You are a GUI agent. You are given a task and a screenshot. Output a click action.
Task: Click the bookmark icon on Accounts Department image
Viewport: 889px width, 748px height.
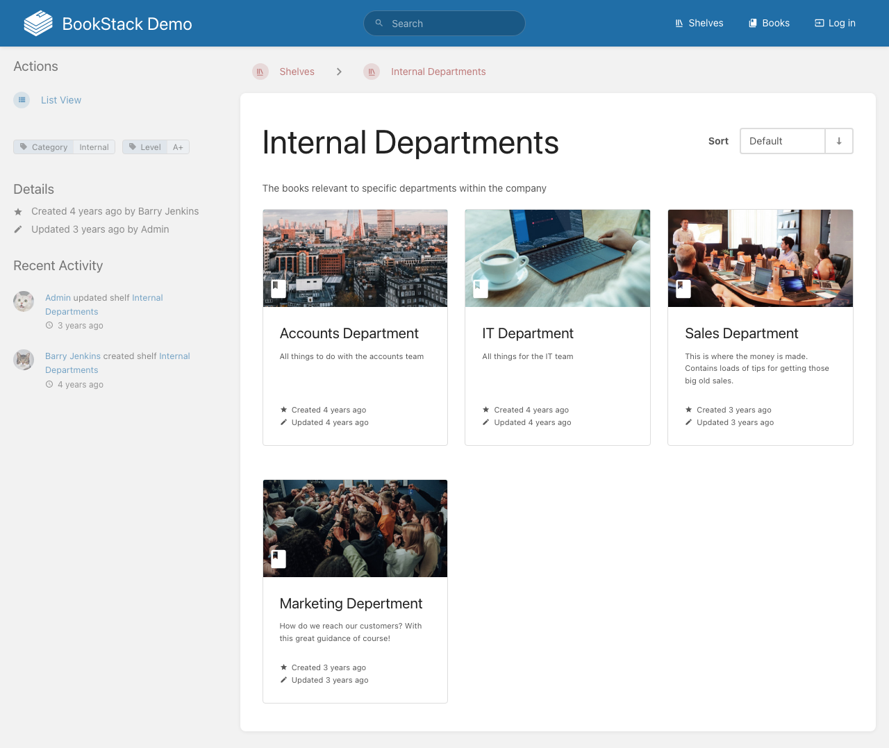click(278, 288)
